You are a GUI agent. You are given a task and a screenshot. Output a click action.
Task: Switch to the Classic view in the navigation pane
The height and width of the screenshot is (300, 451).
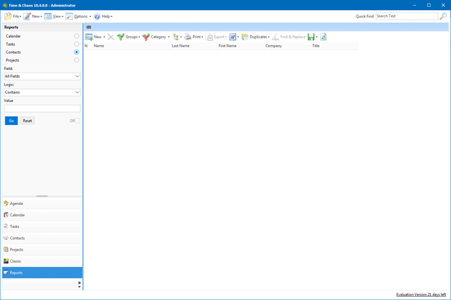[x=42, y=261]
